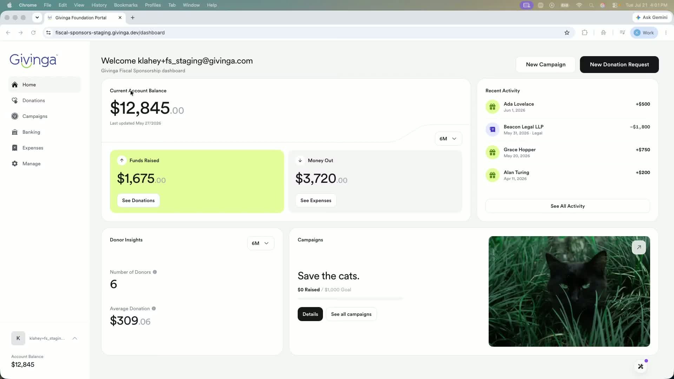
Task: Click the Givinga logo
Action: point(34,60)
